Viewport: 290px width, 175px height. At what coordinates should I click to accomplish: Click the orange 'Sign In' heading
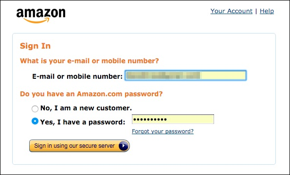(35, 46)
